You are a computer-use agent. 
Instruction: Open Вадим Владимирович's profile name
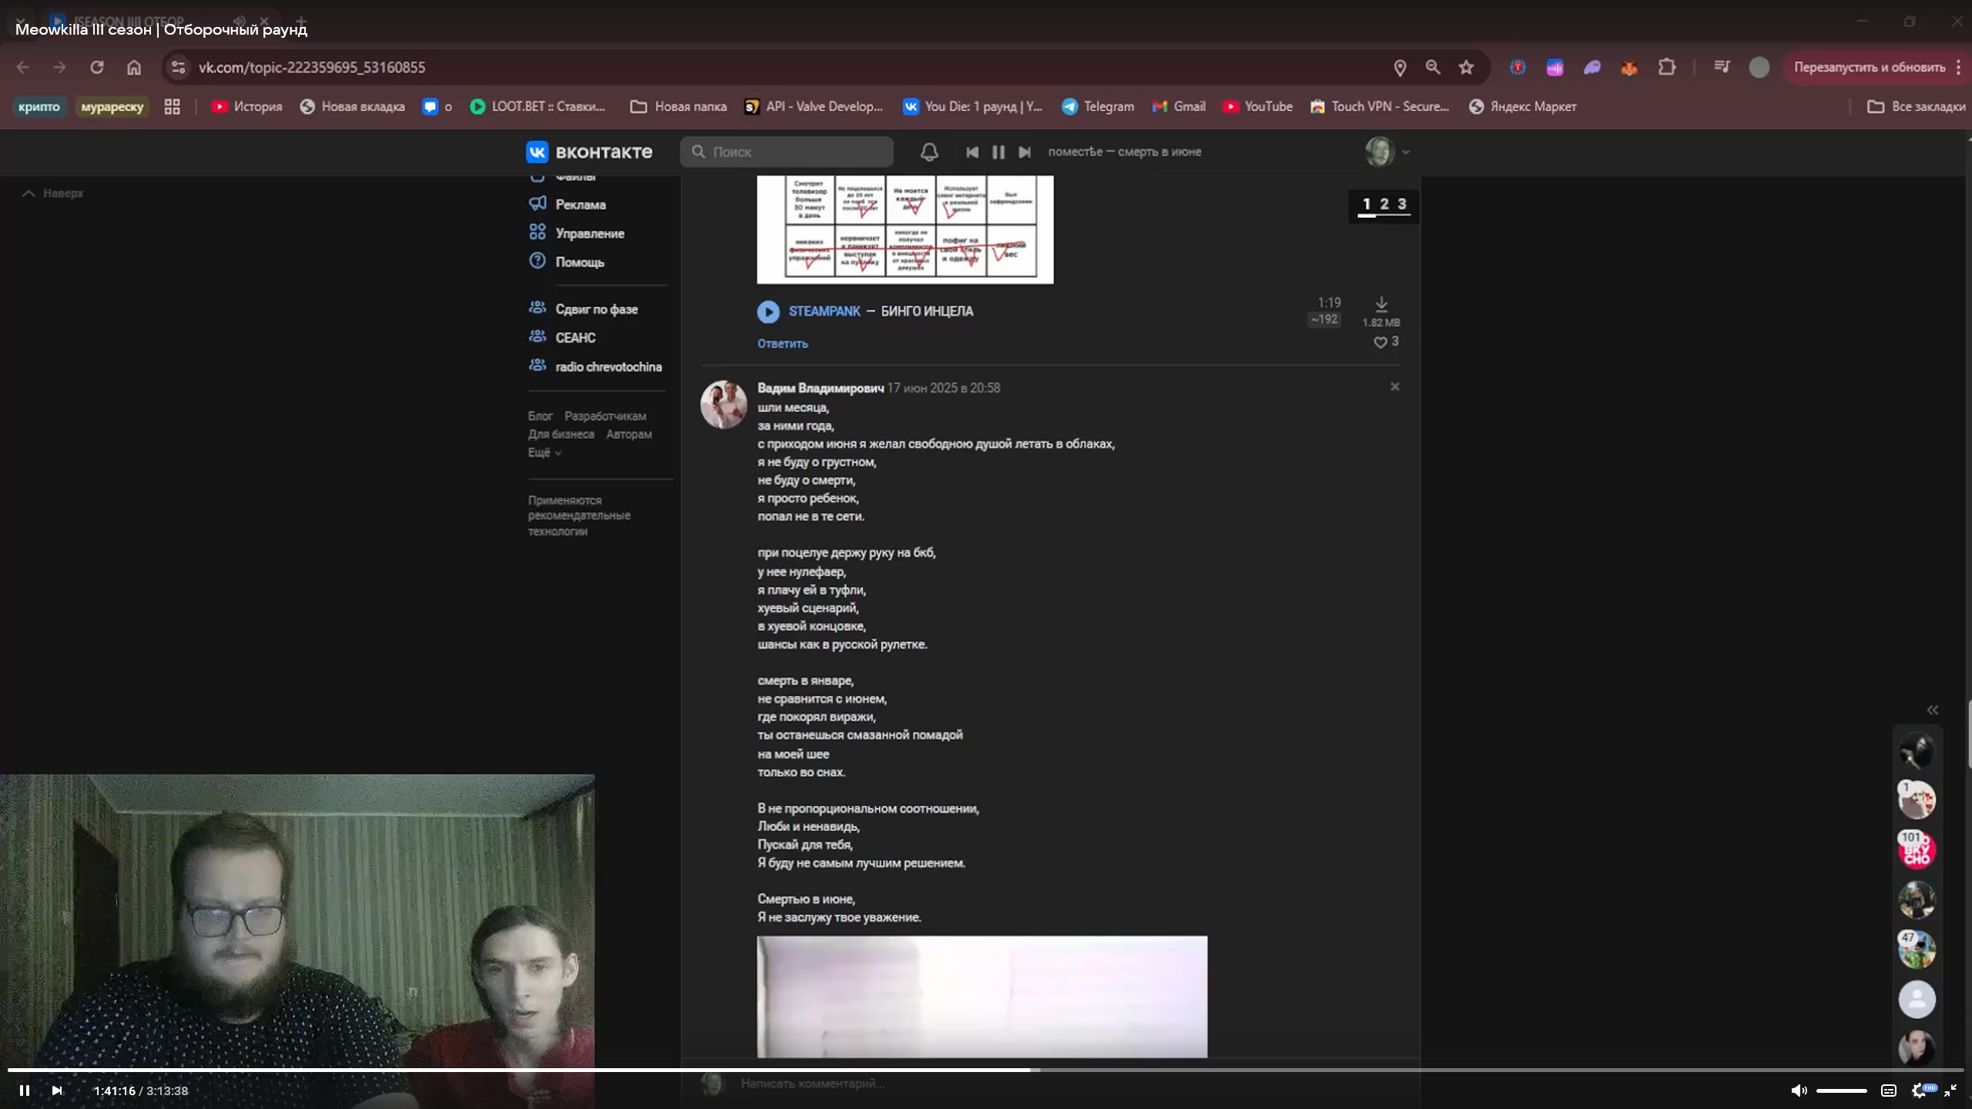[820, 388]
